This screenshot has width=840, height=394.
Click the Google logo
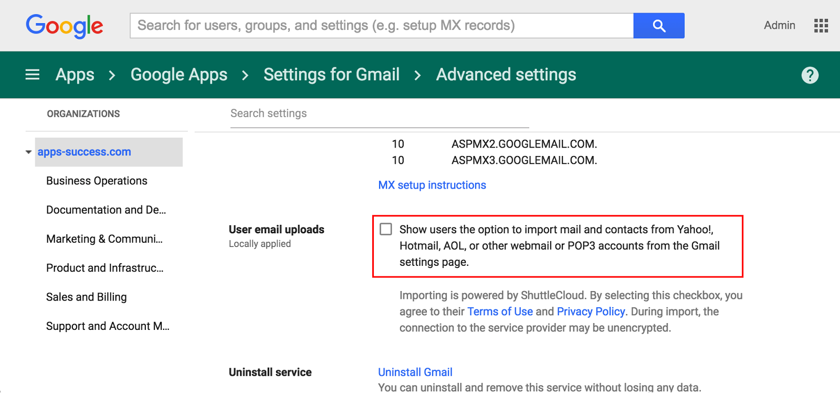click(65, 26)
